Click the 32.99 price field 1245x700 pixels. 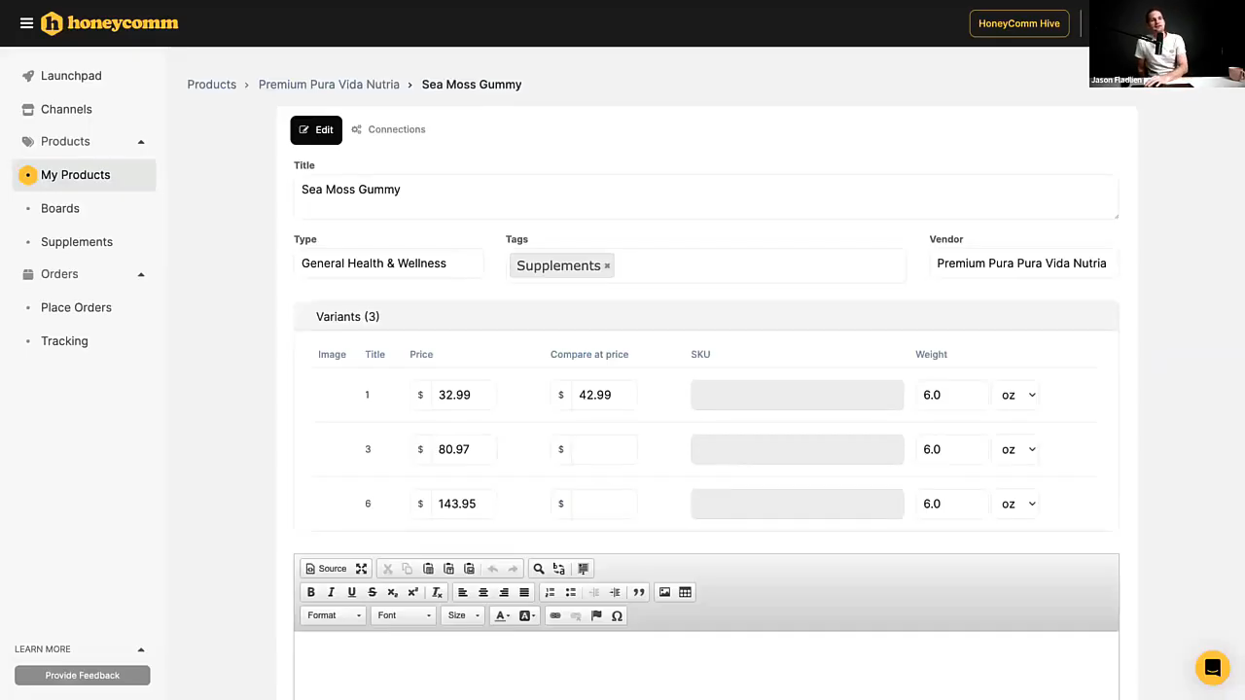[x=464, y=395]
